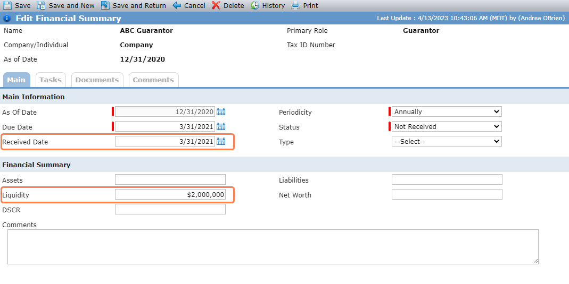This screenshot has height=284, width=569.
Task: Click the ABC Guarantor name text
Action: click(x=146, y=31)
